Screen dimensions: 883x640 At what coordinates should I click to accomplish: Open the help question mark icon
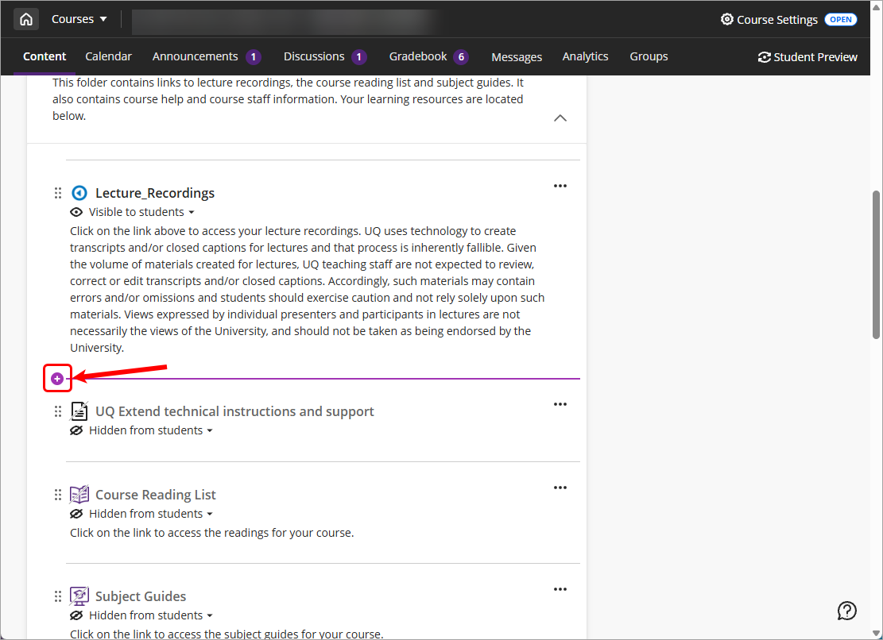tap(846, 611)
